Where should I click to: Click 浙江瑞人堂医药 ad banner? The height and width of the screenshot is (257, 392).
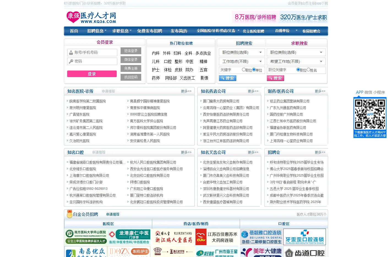[x=173, y=237]
